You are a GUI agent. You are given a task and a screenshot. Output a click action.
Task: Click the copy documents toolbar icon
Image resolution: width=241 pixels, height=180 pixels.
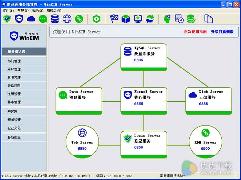pos(209,19)
